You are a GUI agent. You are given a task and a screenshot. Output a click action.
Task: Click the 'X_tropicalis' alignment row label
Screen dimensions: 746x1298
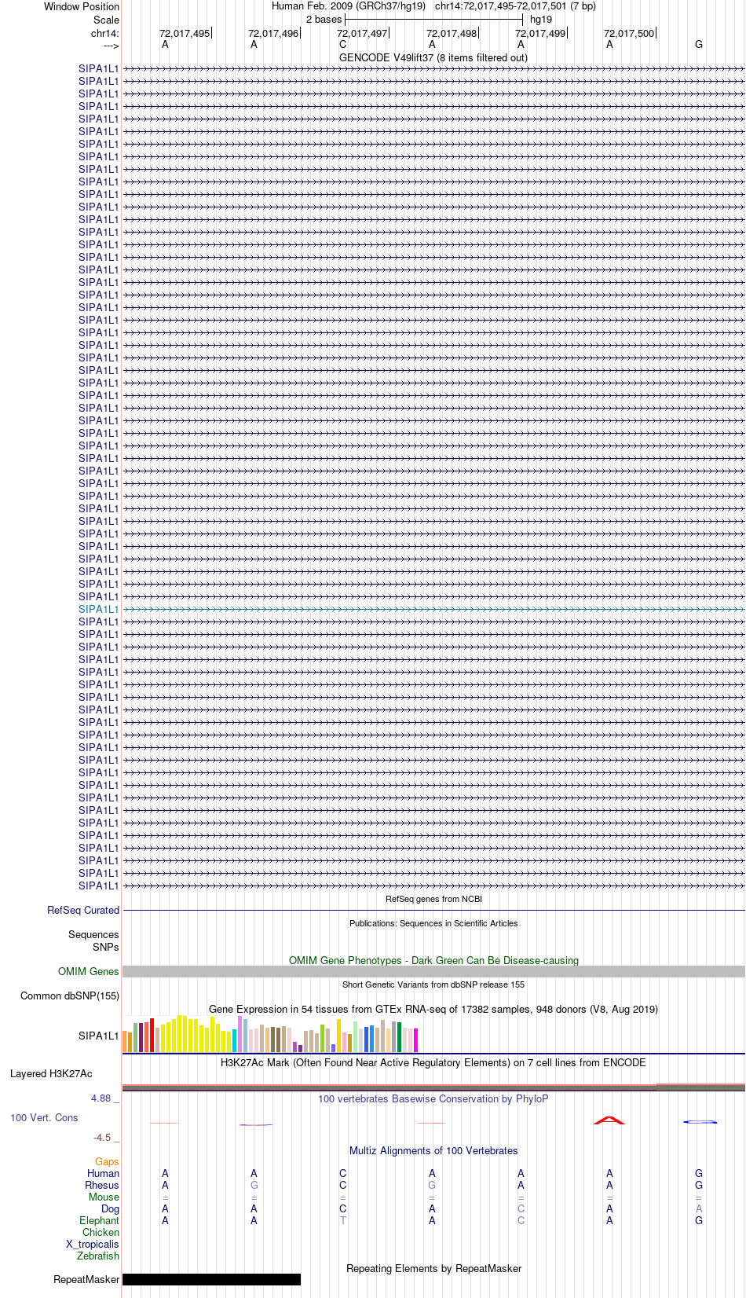coord(93,1244)
